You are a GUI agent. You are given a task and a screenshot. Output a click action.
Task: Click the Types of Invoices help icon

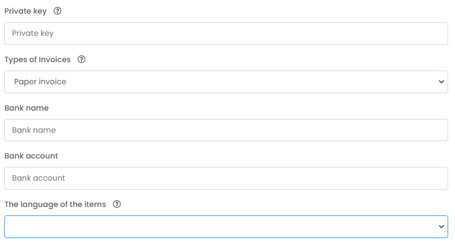click(x=81, y=60)
